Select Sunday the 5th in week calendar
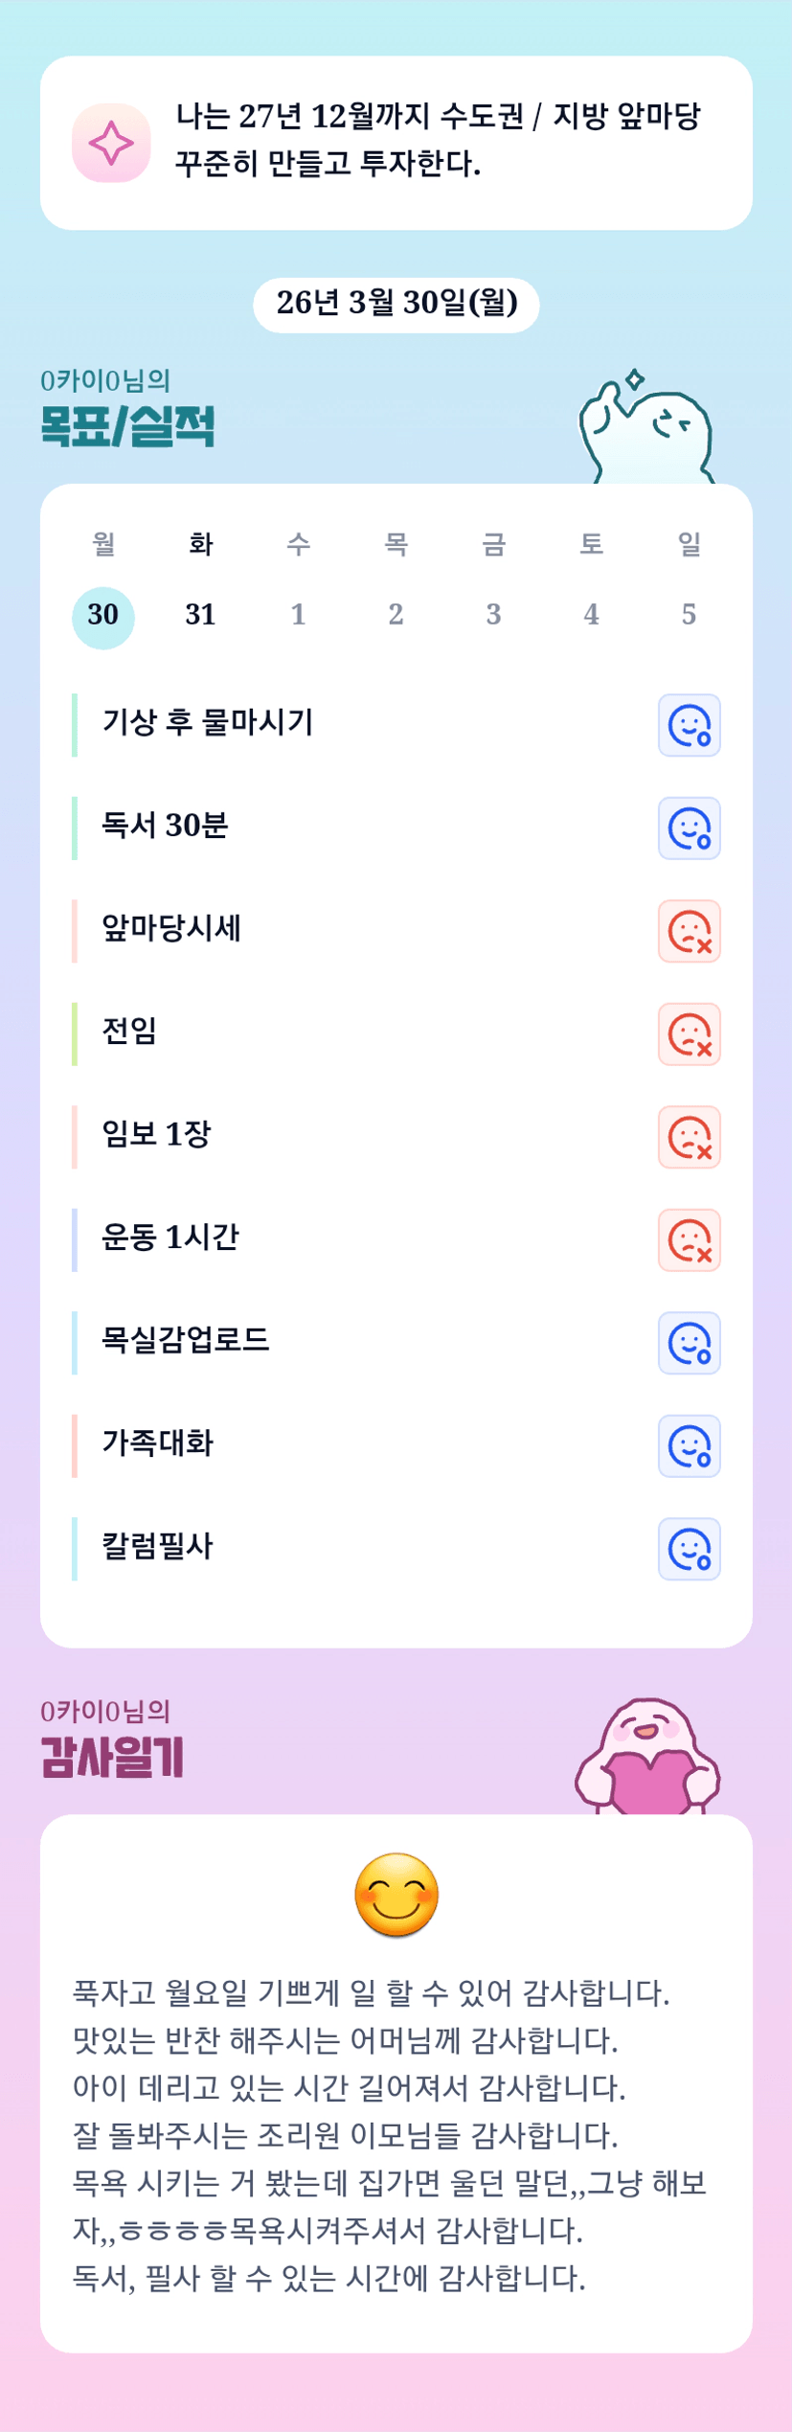The height and width of the screenshot is (2432, 792). pos(689,616)
